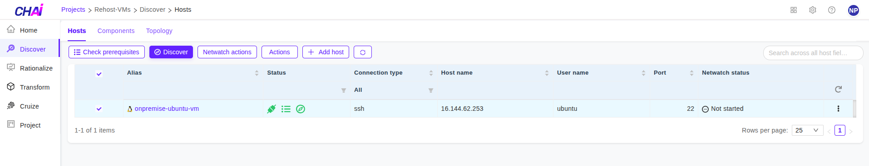Open Discover in the sidebar
This screenshot has height=166, width=869.
[30, 49]
